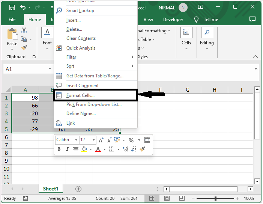Screen dimensions: 263x204
Task: Click the Comma Style icon
Action: tap(139, 140)
